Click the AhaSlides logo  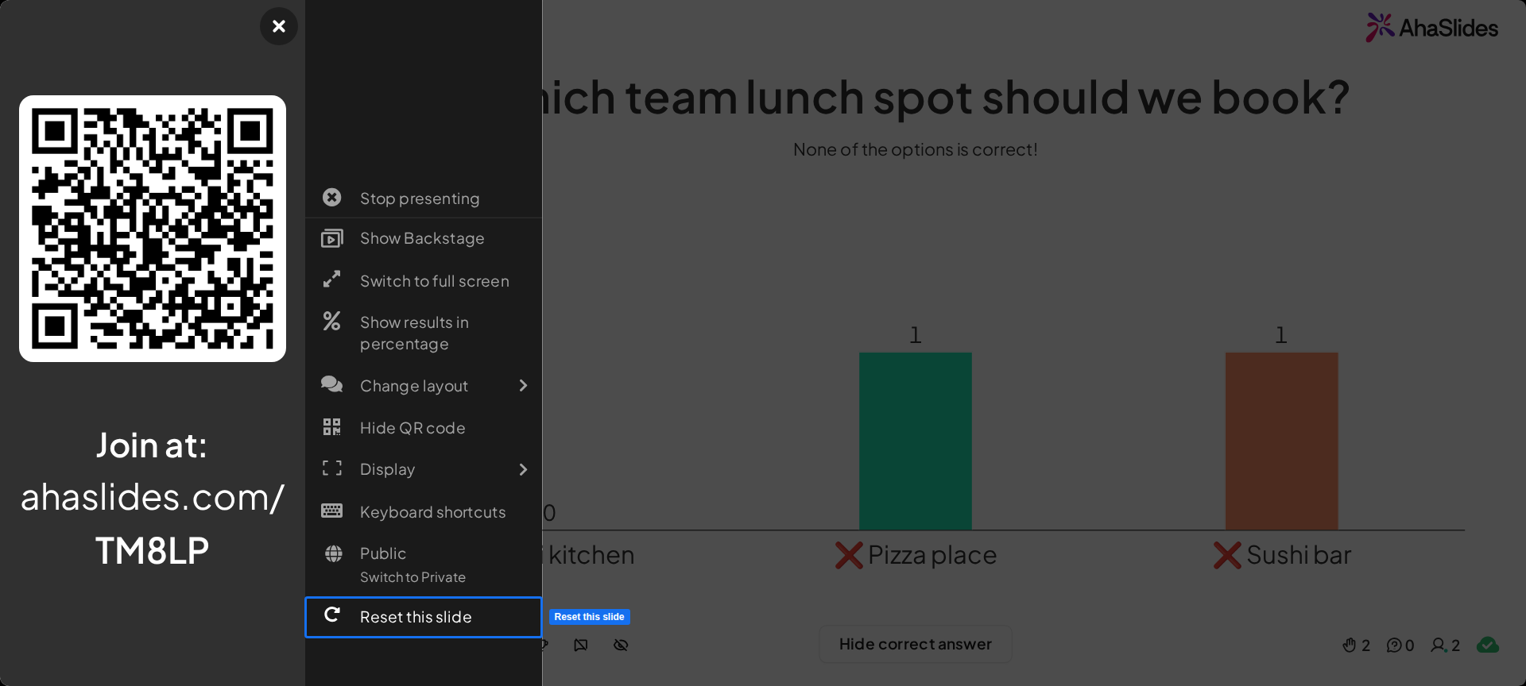1432,28
